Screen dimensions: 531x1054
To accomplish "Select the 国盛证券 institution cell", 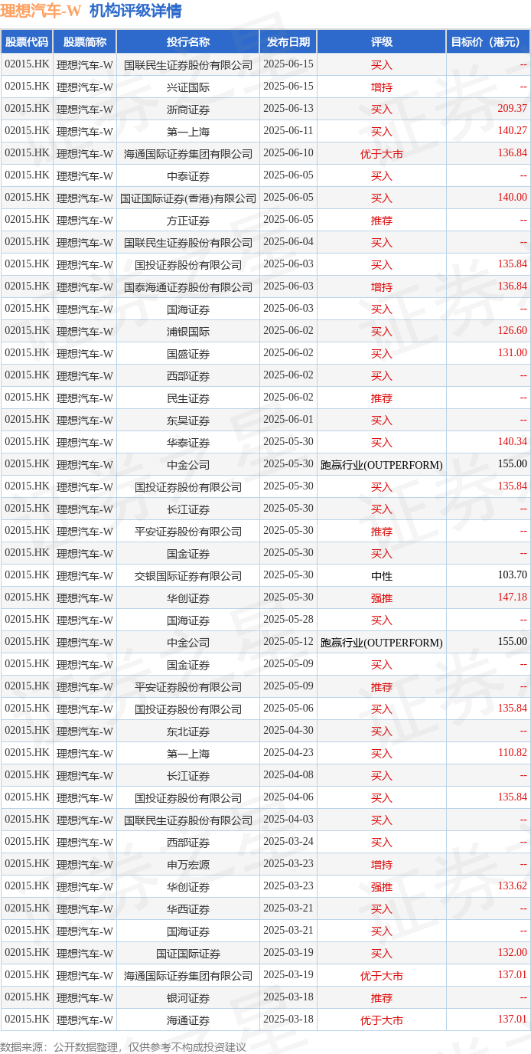I will [188, 354].
